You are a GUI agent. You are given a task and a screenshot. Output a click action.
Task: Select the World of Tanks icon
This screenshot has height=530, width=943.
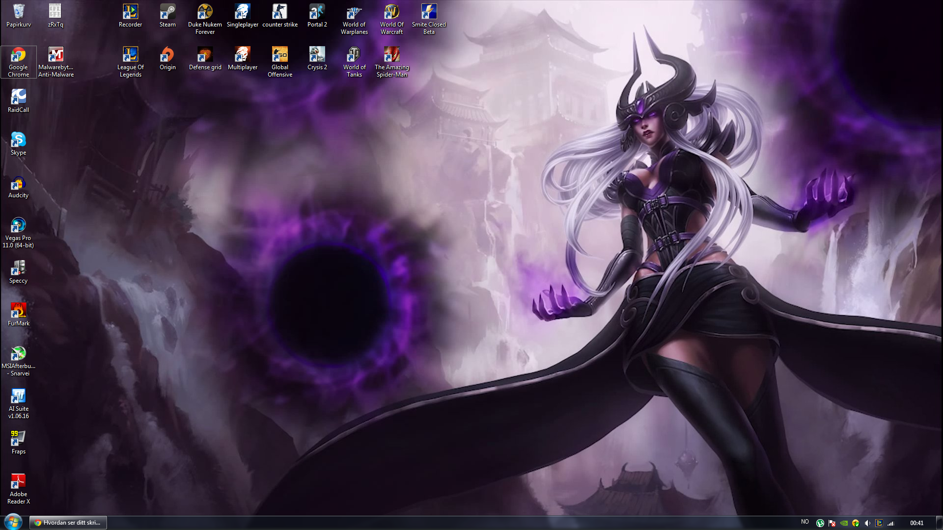(x=354, y=62)
